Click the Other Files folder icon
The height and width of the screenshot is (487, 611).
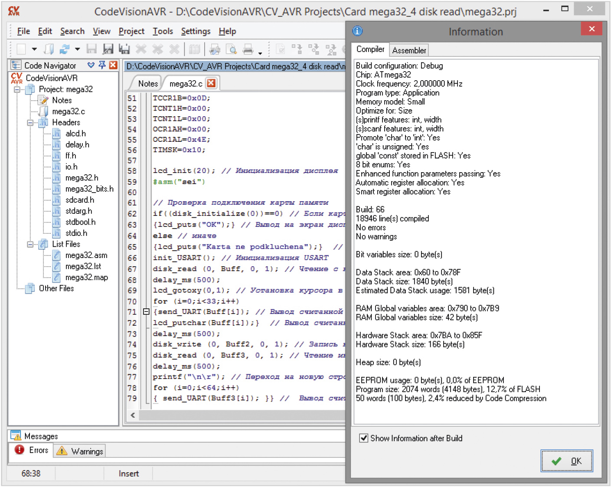30,288
